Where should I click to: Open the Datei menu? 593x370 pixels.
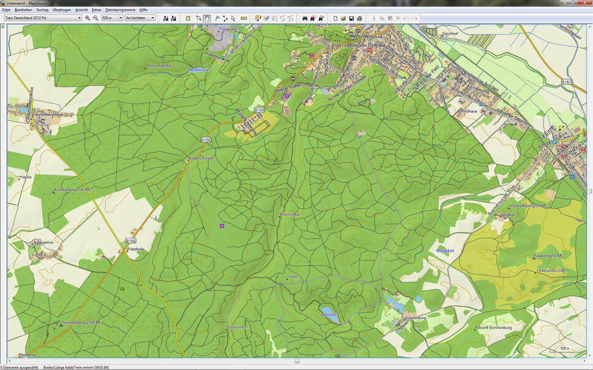point(6,10)
